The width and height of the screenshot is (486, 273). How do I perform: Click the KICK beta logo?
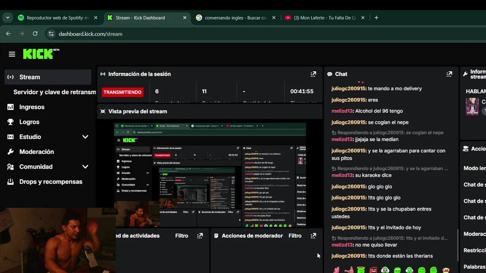[41, 54]
